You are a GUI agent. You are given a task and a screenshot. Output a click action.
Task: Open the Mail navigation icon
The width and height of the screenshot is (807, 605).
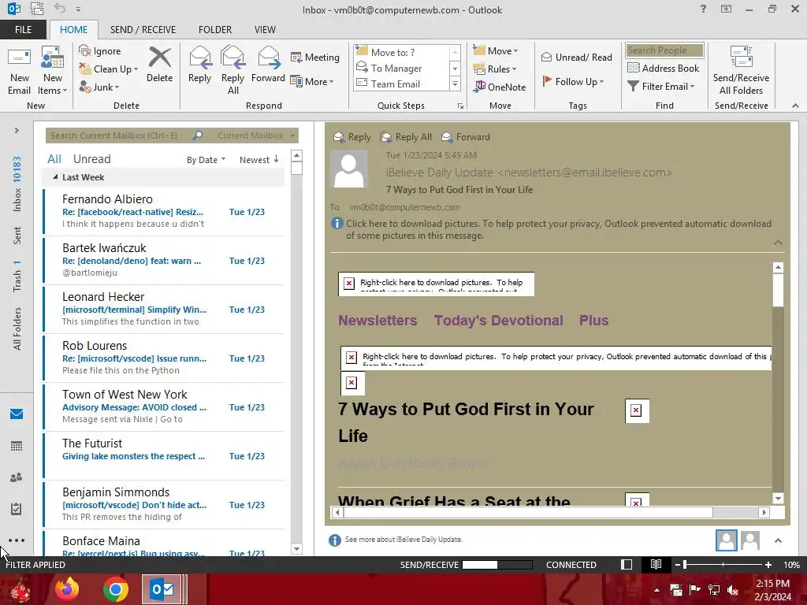17,414
